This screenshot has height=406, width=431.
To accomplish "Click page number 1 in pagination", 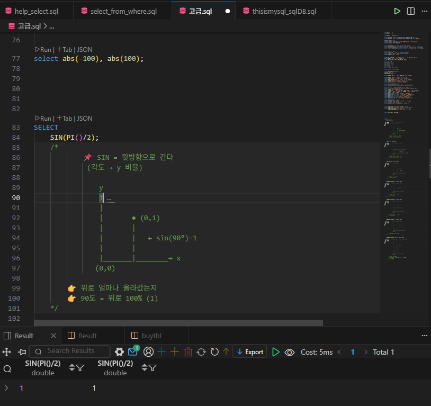I will [353, 352].
